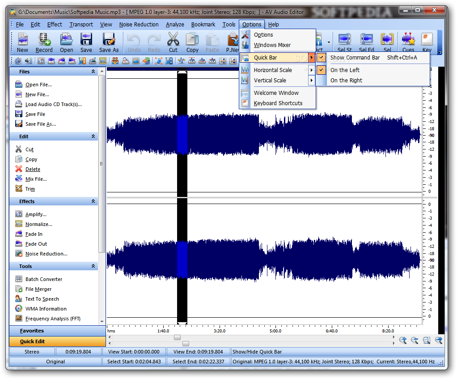Open Mix File from the side panel
457x379 pixels.
[x=36, y=179]
